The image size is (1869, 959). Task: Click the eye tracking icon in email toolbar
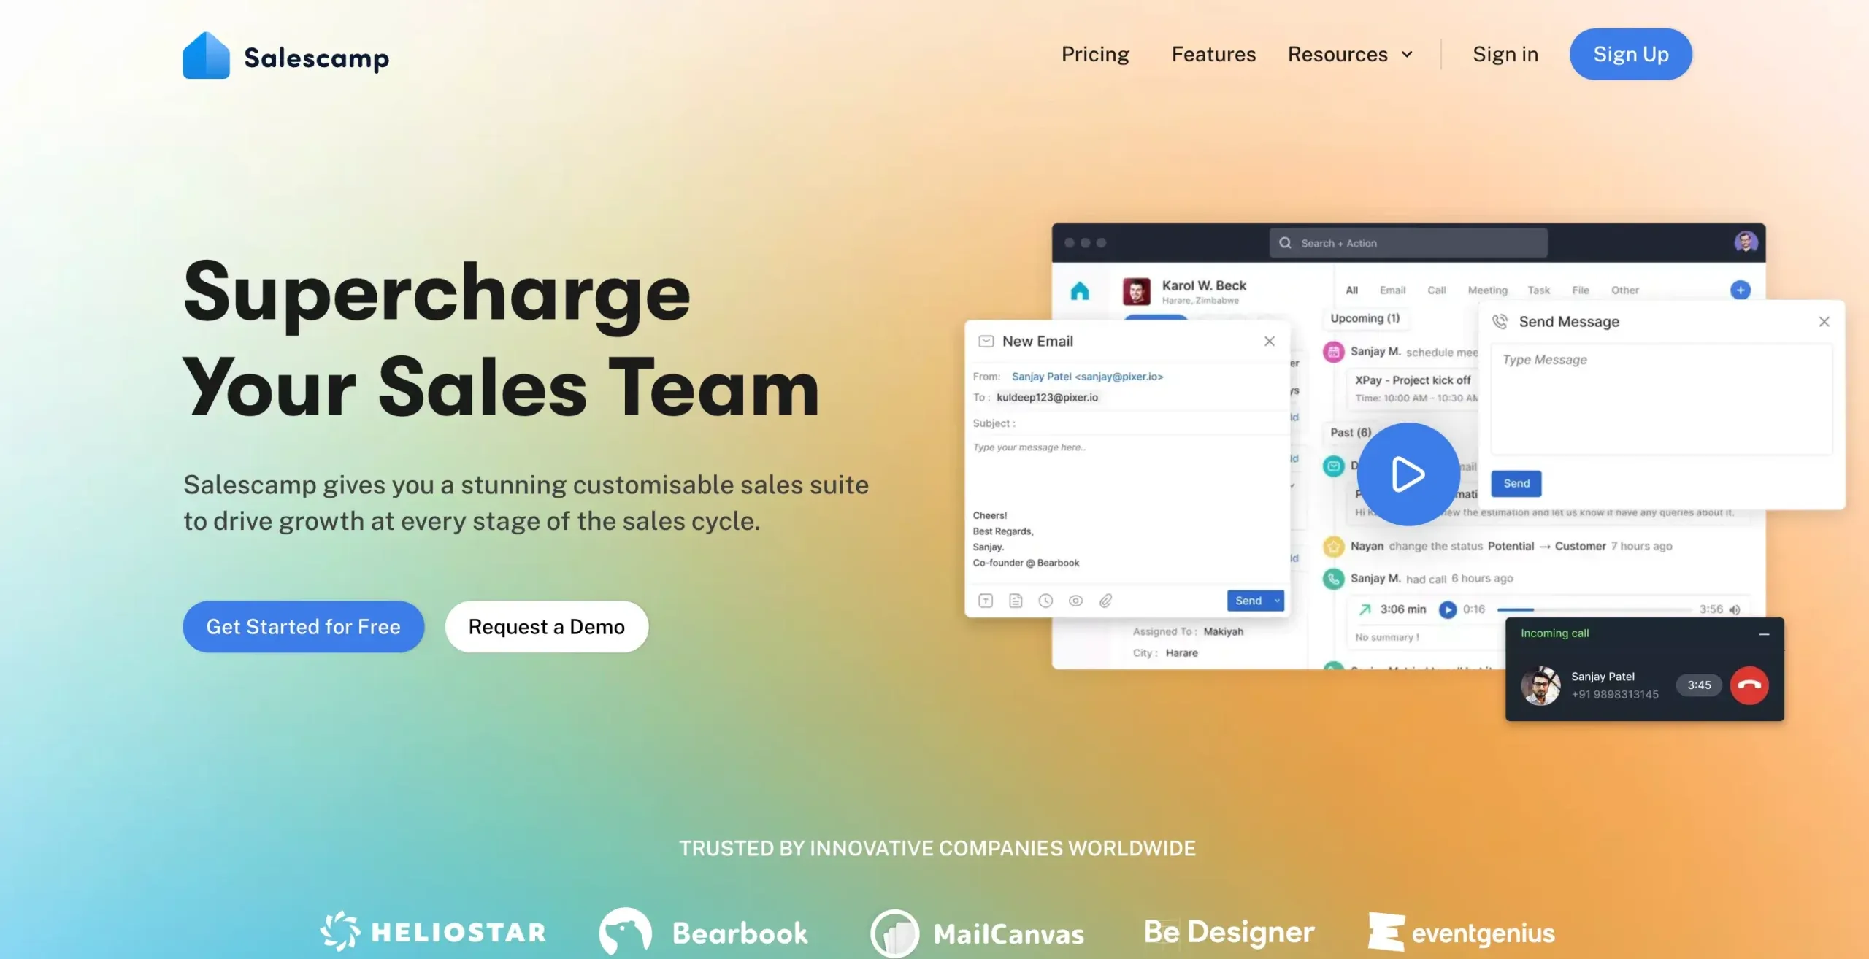(1075, 601)
